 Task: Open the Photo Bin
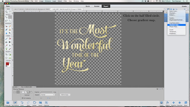coord(8,103)
